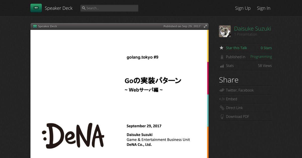The width and height of the screenshot is (302, 158).
Task: Click the Published in label
Action: click(236, 57)
